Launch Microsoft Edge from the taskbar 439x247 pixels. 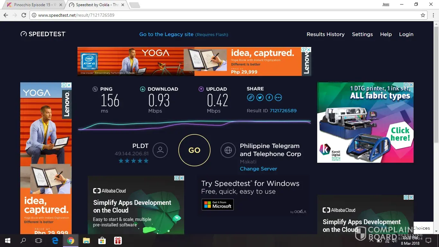point(55,241)
